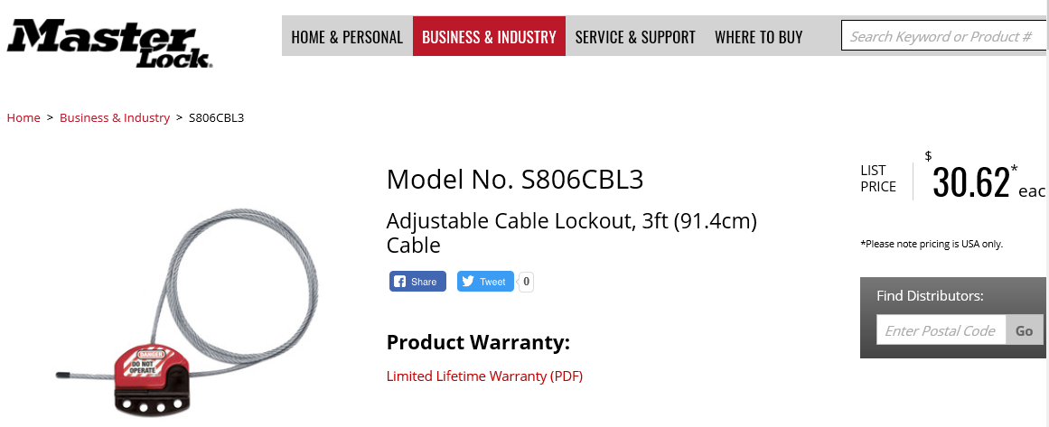Click the 30.62 list price
This screenshot has height=427, width=1049.
[970, 182]
